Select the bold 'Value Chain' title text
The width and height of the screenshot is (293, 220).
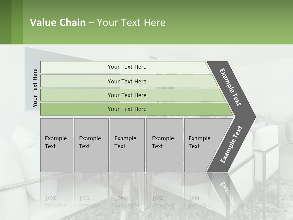click(x=58, y=22)
